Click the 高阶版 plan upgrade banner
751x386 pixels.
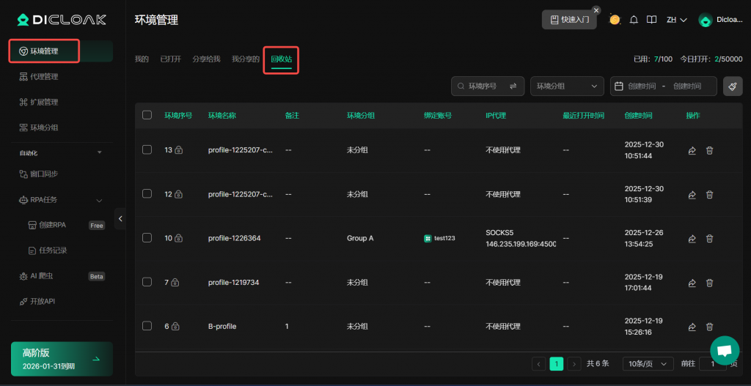pyautogui.click(x=62, y=359)
